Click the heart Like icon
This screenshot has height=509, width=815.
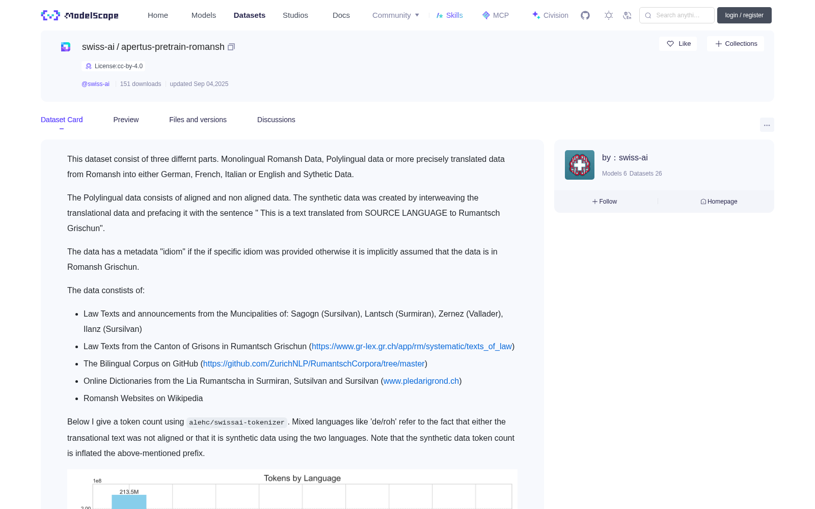[670, 44]
